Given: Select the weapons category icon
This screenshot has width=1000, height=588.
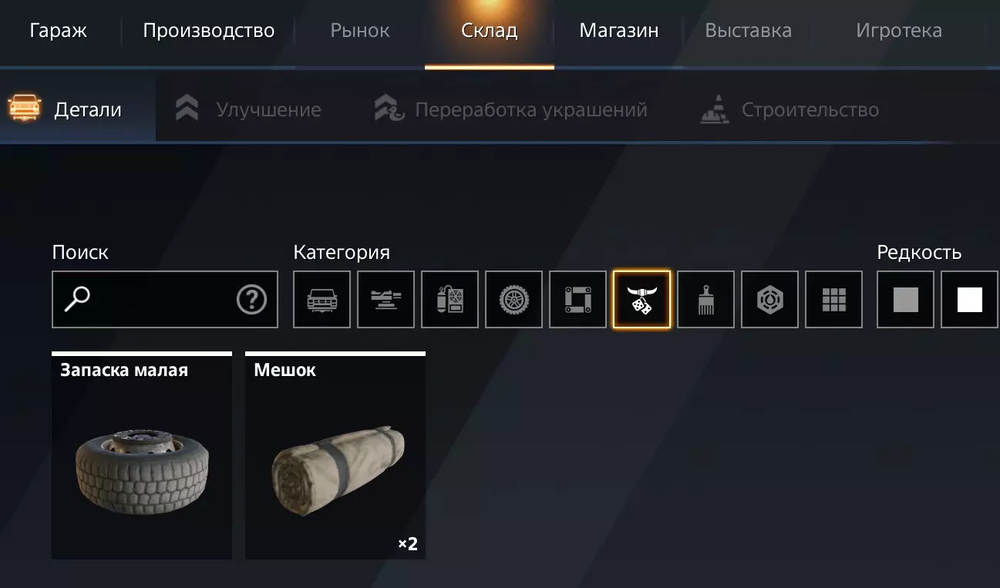Looking at the screenshot, I should 386,299.
